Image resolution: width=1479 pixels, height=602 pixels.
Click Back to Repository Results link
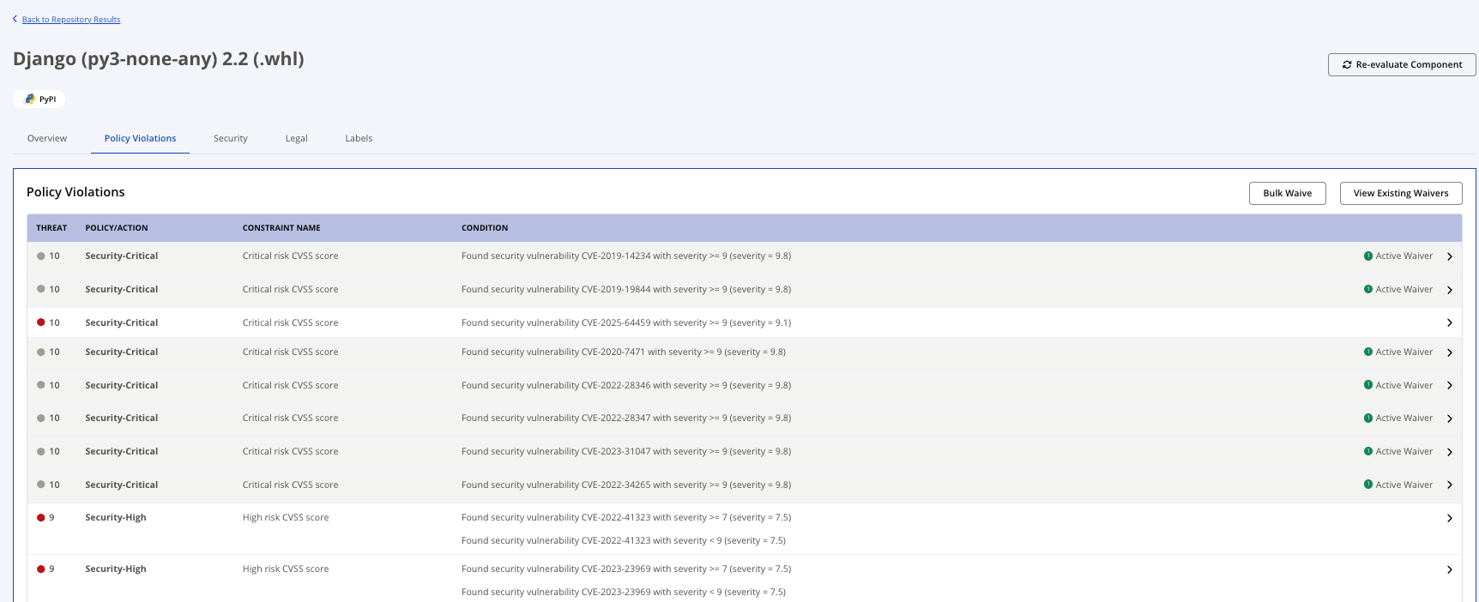(71, 19)
